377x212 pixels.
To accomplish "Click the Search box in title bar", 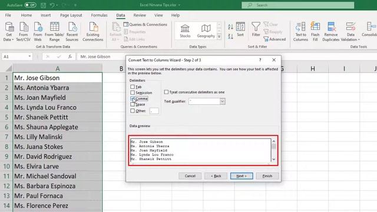I will click(297, 5).
